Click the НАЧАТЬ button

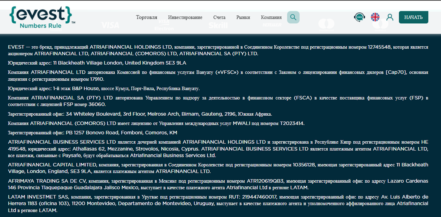pyautogui.click(x=413, y=17)
